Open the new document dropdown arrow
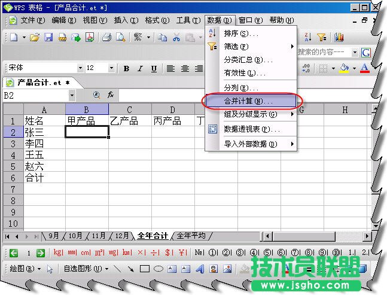This screenshot has height=295, width=387. click(x=24, y=38)
